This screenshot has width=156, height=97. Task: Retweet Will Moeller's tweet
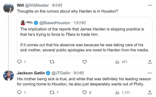click(52, 62)
